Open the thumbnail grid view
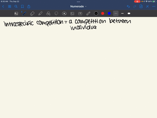Image resolution: width=157 pixels, height=118 pixels. pyautogui.click(x=9, y=7)
